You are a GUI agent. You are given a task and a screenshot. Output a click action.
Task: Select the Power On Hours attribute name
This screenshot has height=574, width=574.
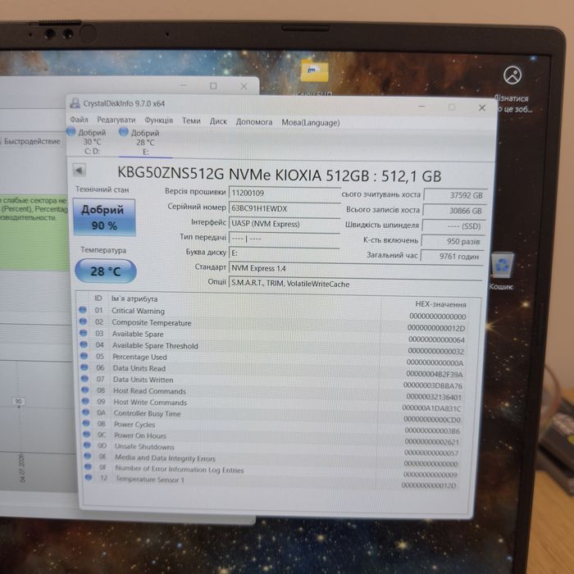click(140, 435)
